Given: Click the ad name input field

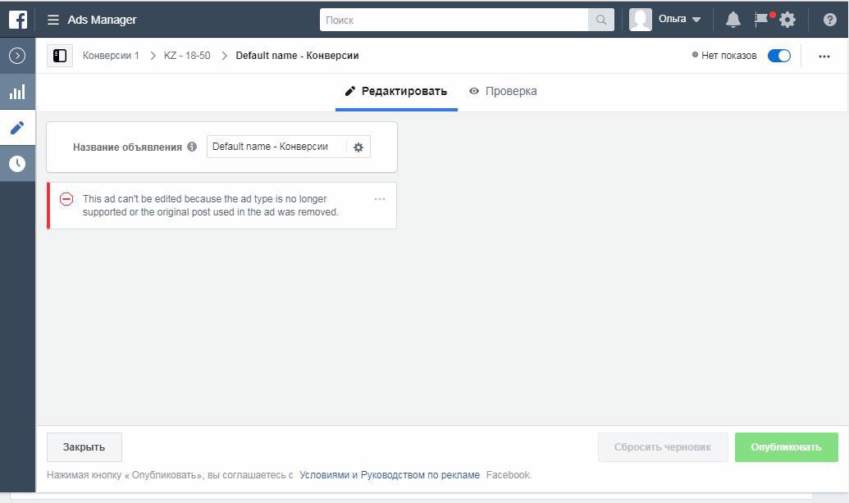Looking at the screenshot, I should pos(276,147).
